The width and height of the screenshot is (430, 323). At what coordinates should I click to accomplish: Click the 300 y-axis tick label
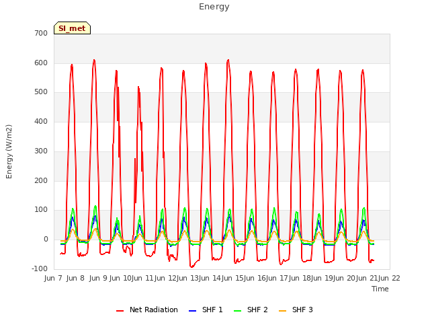point(41,151)
